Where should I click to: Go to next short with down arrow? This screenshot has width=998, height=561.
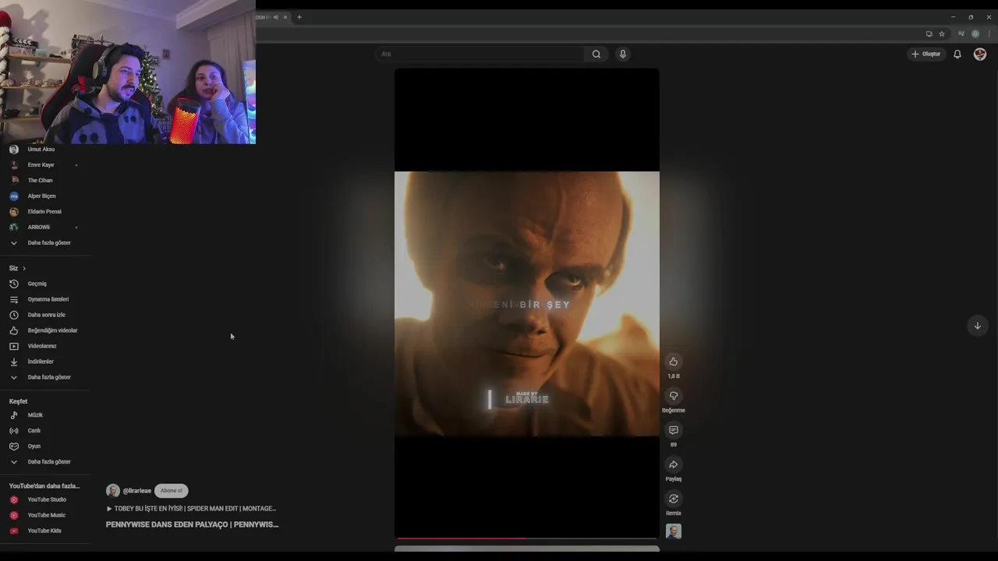[977, 326]
